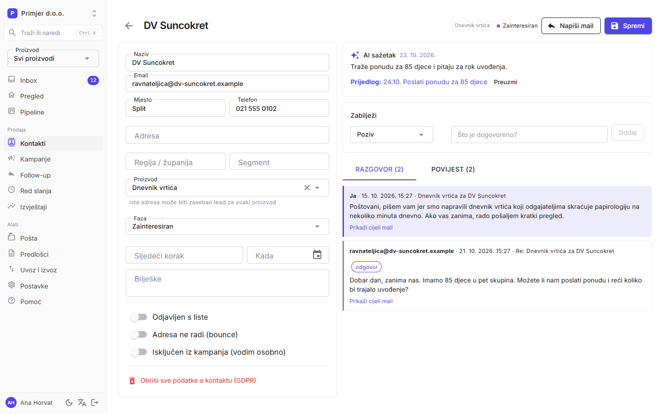Accept the AI suggestion with Preuzmi
This screenshot has width=663, height=414.
[x=506, y=82]
